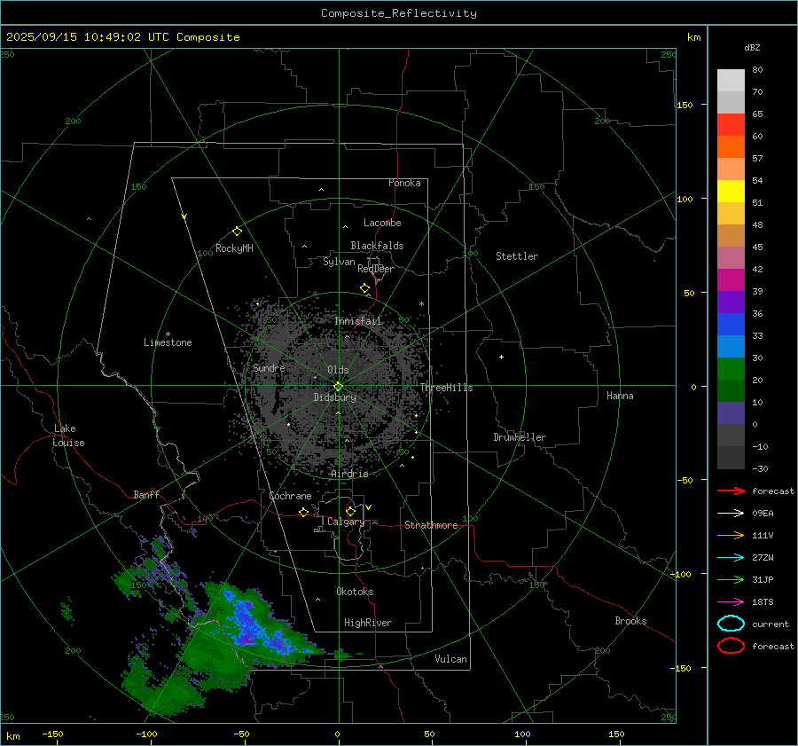Click the red forecast arrow in legend
The height and width of the screenshot is (746, 798).
click(731, 491)
